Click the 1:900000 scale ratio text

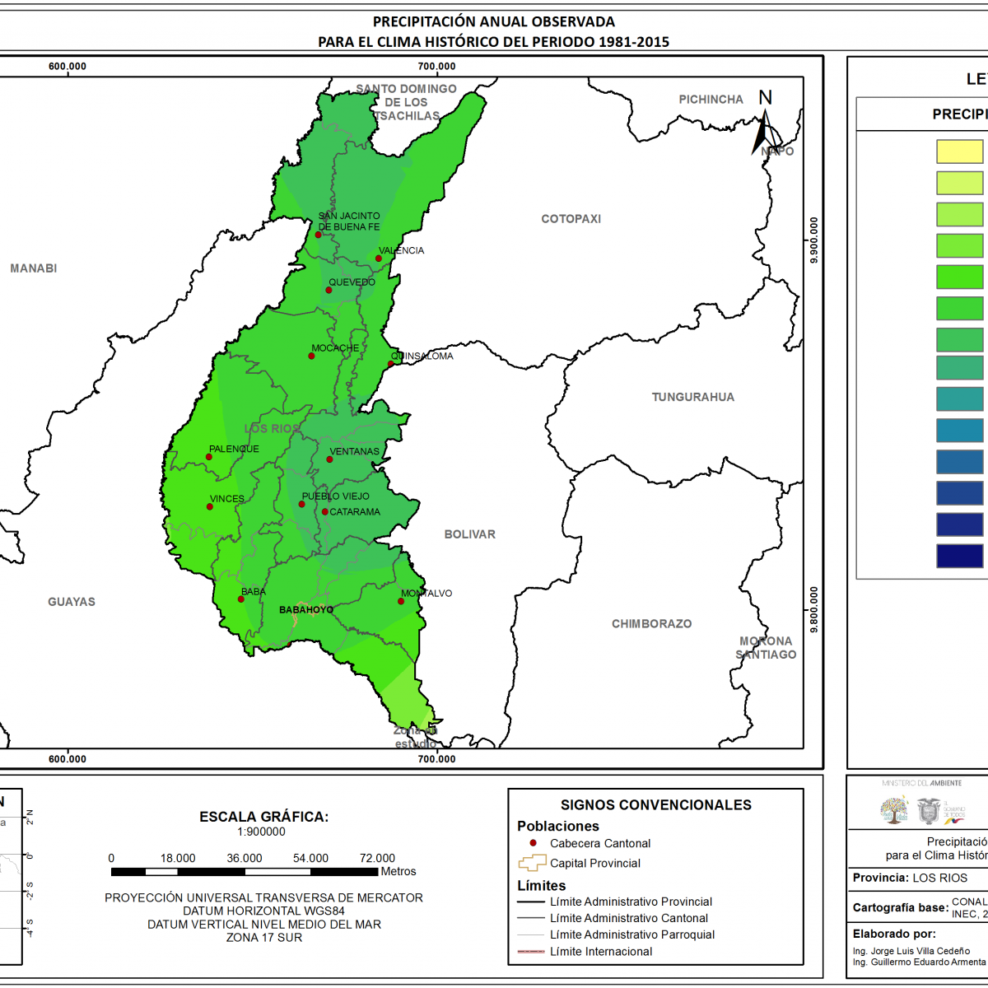tap(262, 832)
